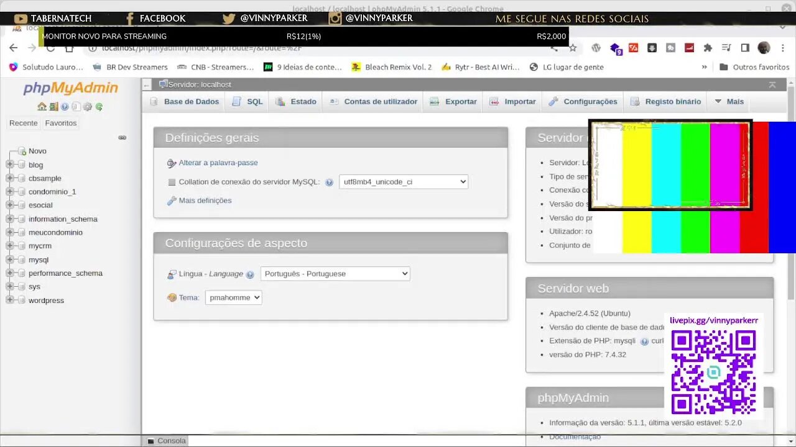Open the Mais menu dropdown
The width and height of the screenshot is (796, 447).
point(729,102)
